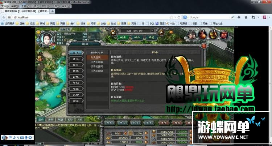This screenshot has height=146, width=272.
Task: Open the 网址大全 bookmark
Action: [216, 23]
